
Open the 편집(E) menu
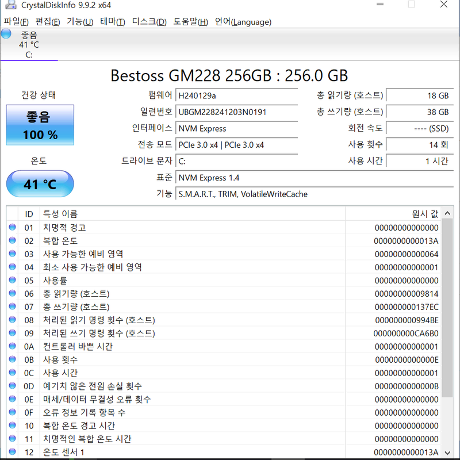48,22
